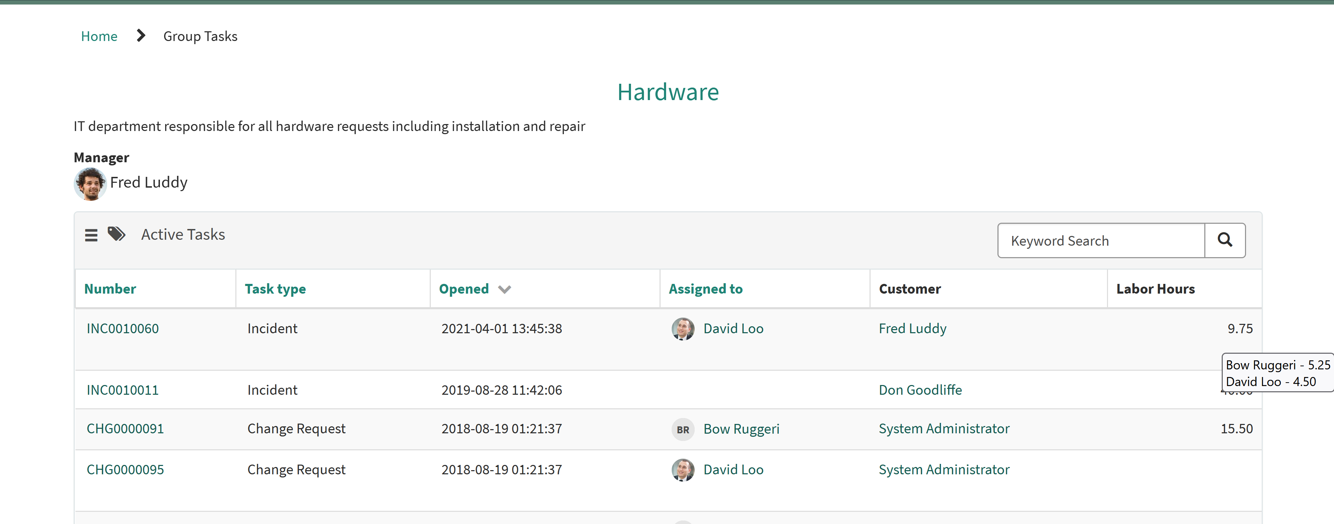This screenshot has width=1334, height=524.
Task: Click into the Keyword Search field
Action: 1100,241
